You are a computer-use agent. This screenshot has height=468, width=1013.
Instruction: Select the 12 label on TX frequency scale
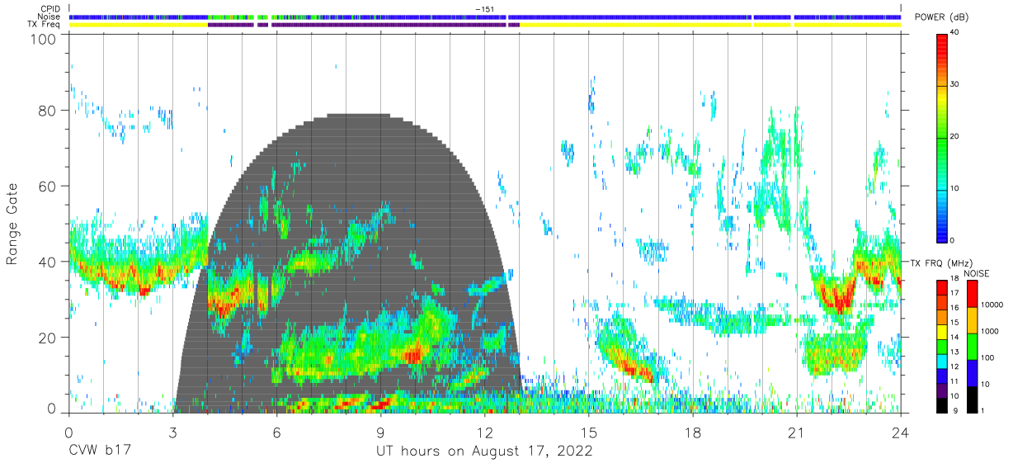coord(954,368)
